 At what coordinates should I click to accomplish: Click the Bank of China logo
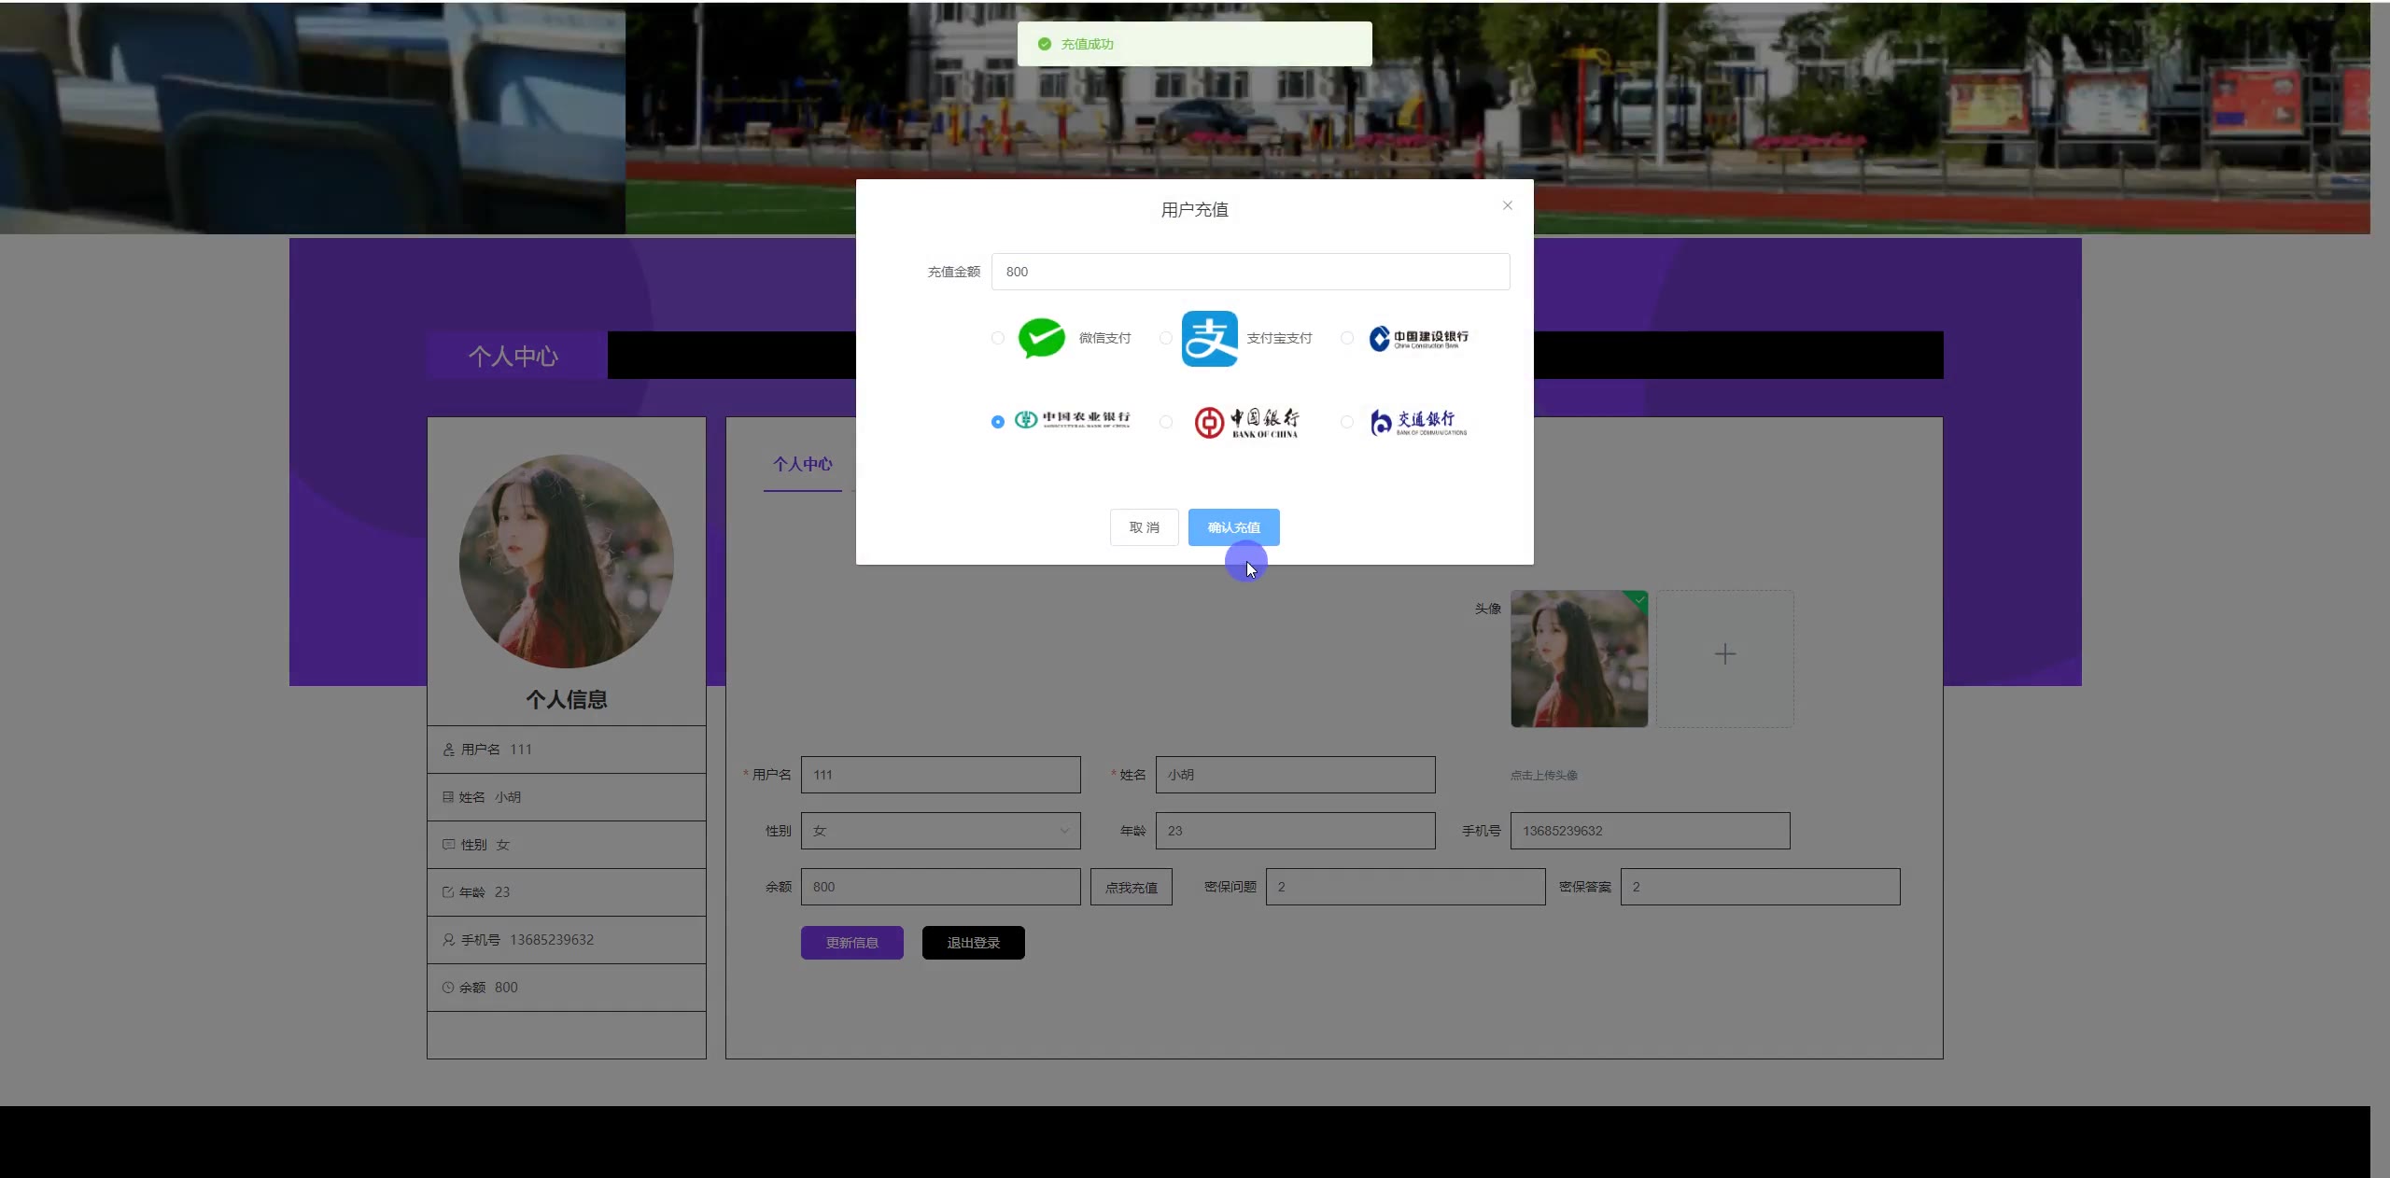[1246, 422]
